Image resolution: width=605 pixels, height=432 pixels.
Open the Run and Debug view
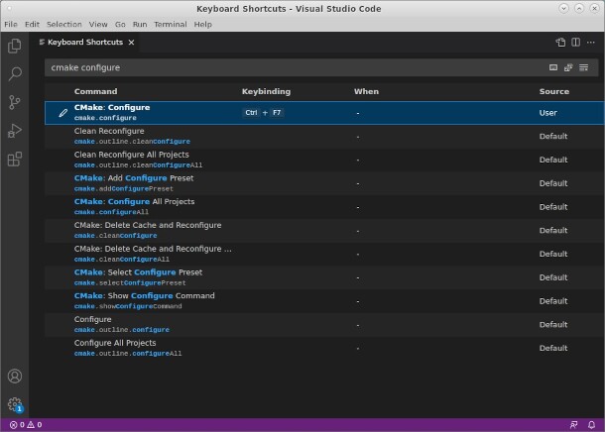point(15,131)
